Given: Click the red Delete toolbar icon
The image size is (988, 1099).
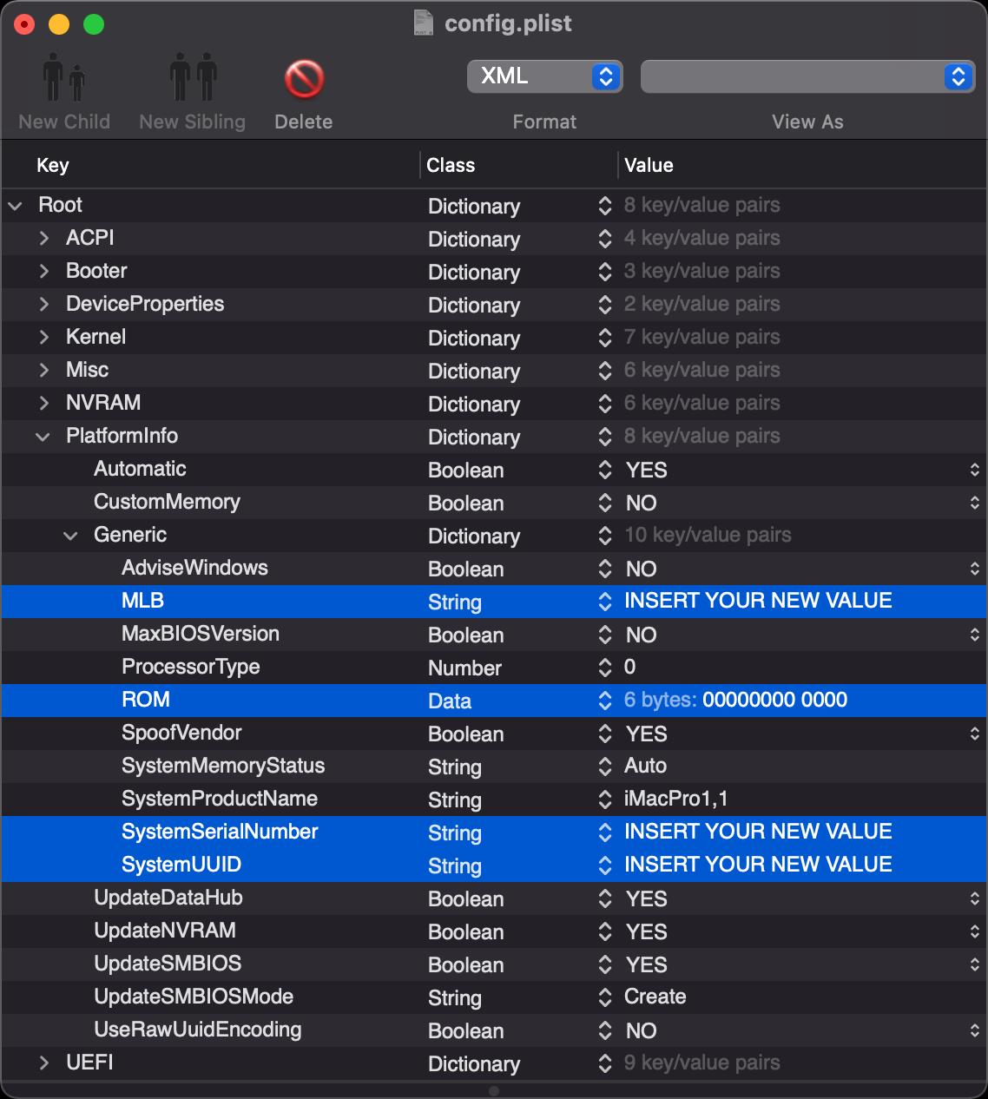Looking at the screenshot, I should pyautogui.click(x=304, y=80).
